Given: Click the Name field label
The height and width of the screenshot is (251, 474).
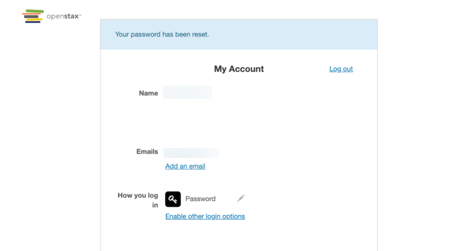Looking at the screenshot, I should [x=148, y=93].
